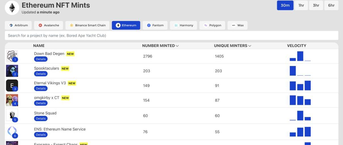Open Details for Down Bad Degen
The width and height of the screenshot is (343, 145).
point(41,59)
